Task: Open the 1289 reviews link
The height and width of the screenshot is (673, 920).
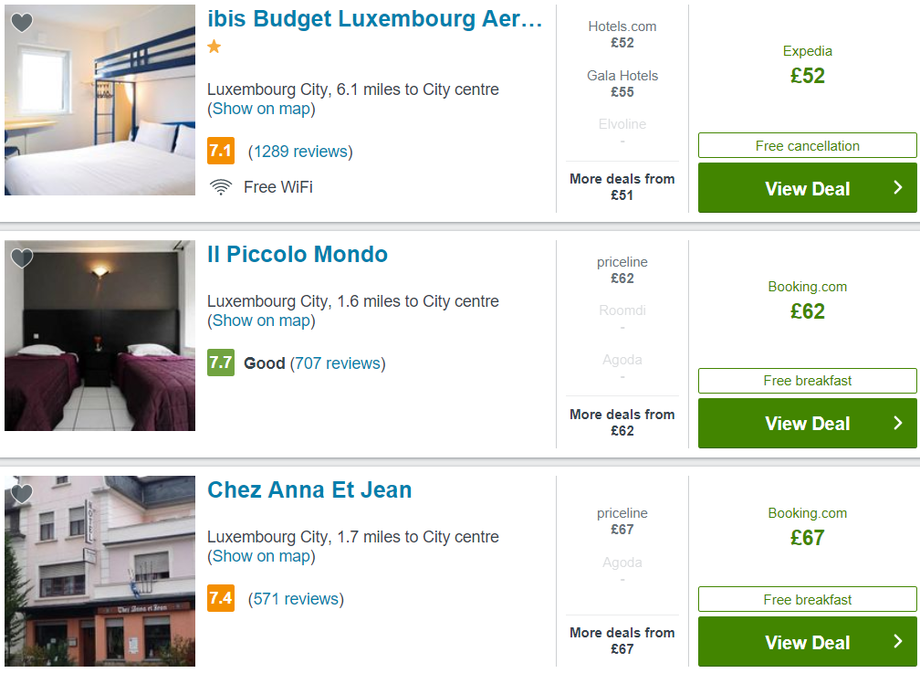Action: [x=300, y=152]
